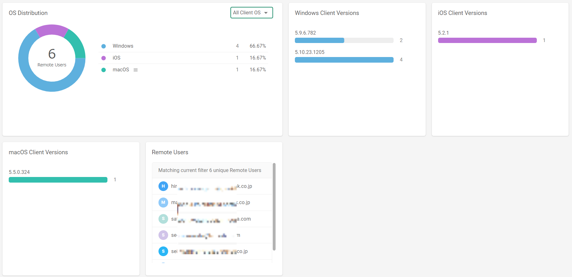Screen dimensions: 572x277
Task: Click the macOS row filter lines icon
Action: coord(135,70)
